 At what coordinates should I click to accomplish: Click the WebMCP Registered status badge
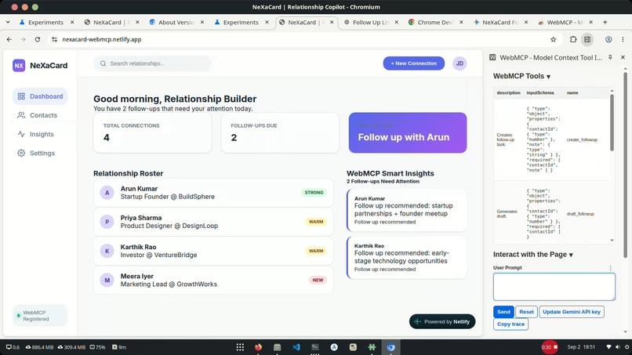(x=40, y=316)
